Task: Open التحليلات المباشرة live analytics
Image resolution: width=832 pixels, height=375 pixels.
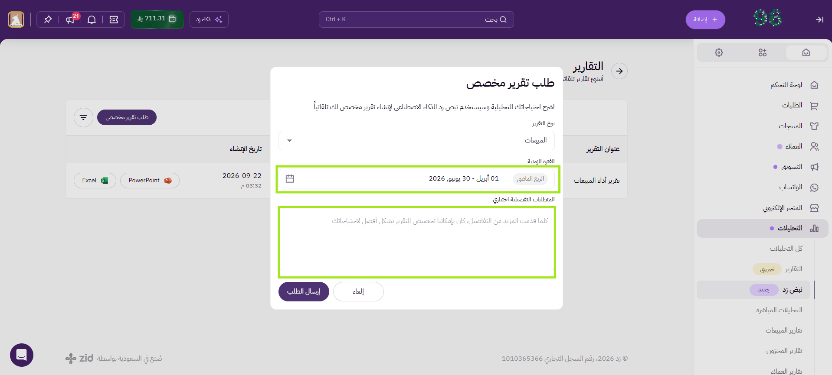Action: (x=779, y=310)
